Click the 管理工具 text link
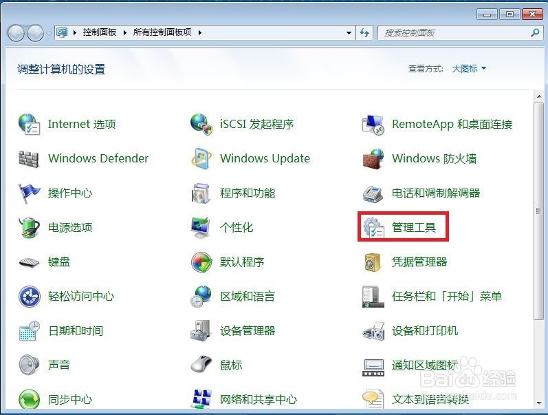This screenshot has height=415, width=548. (x=414, y=227)
